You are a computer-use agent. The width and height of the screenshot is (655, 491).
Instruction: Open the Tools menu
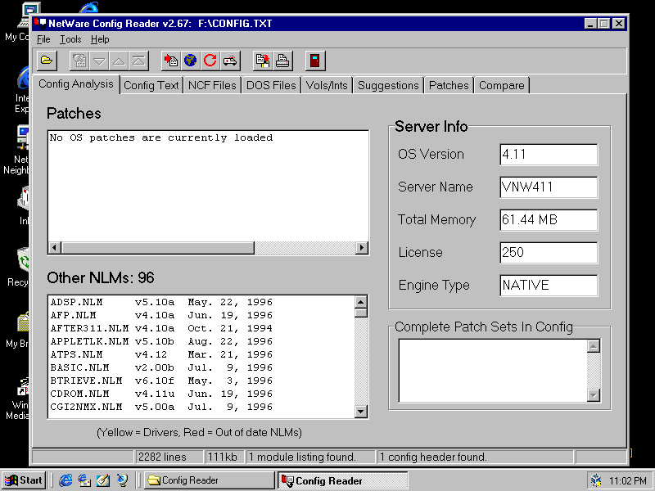tap(70, 39)
